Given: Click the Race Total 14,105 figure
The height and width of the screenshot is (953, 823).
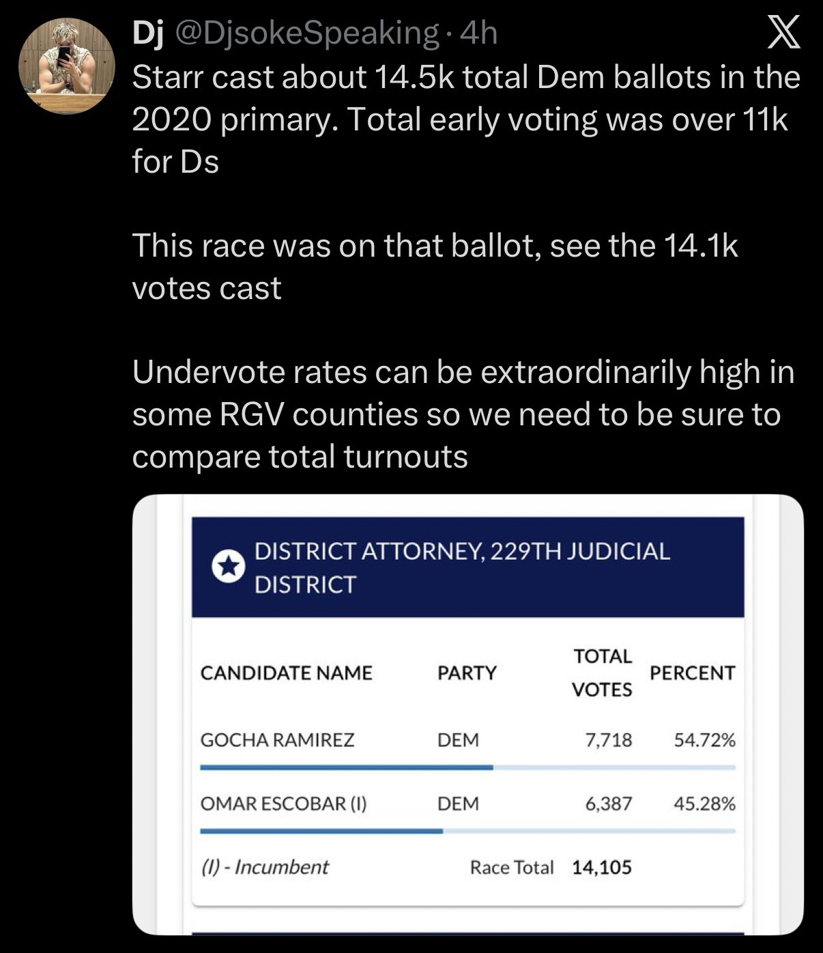Looking at the screenshot, I should 601,868.
